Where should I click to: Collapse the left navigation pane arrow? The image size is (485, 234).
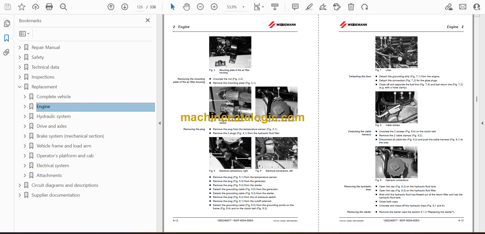(160, 123)
